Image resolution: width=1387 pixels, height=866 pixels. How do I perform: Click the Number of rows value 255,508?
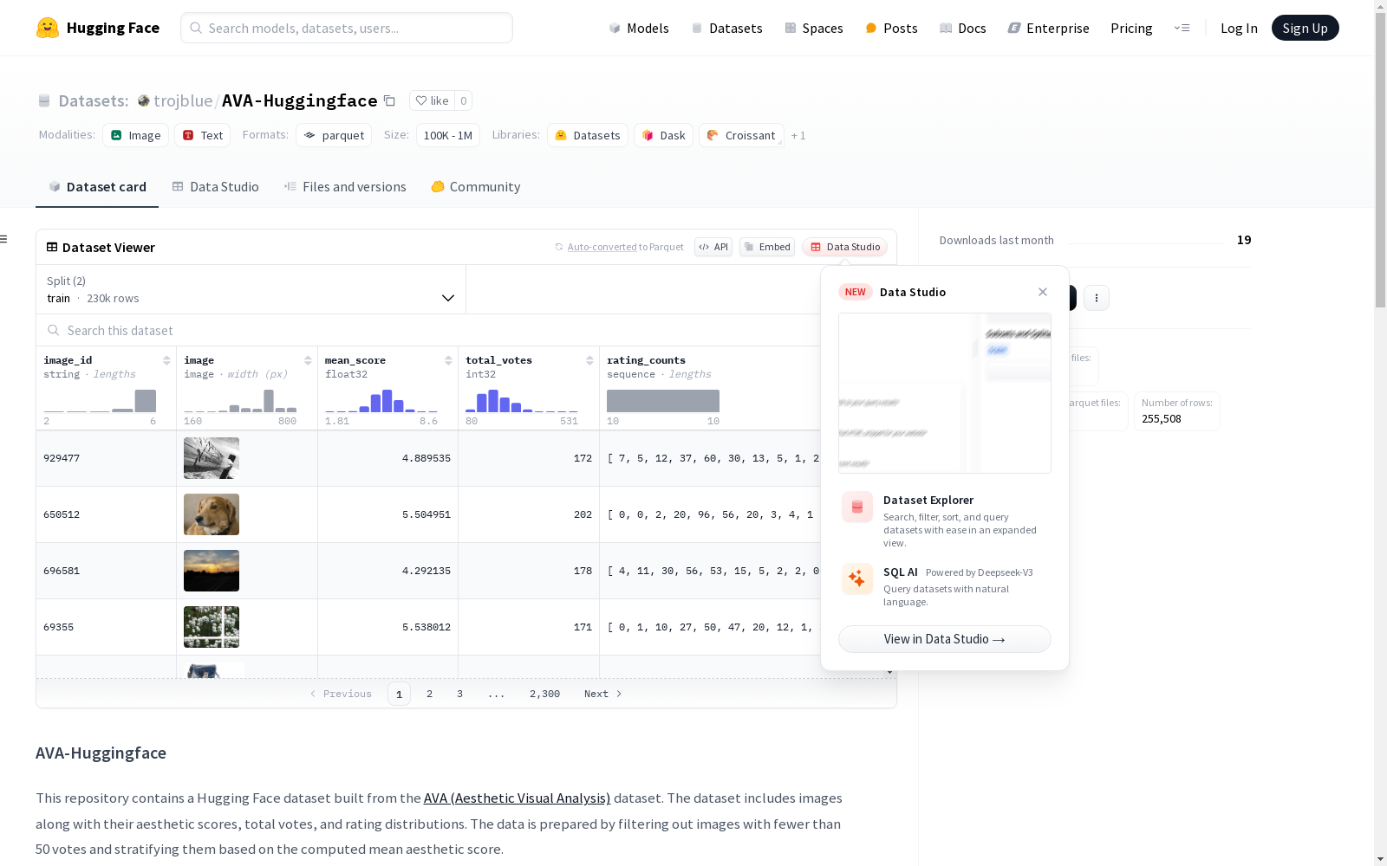click(x=1162, y=418)
